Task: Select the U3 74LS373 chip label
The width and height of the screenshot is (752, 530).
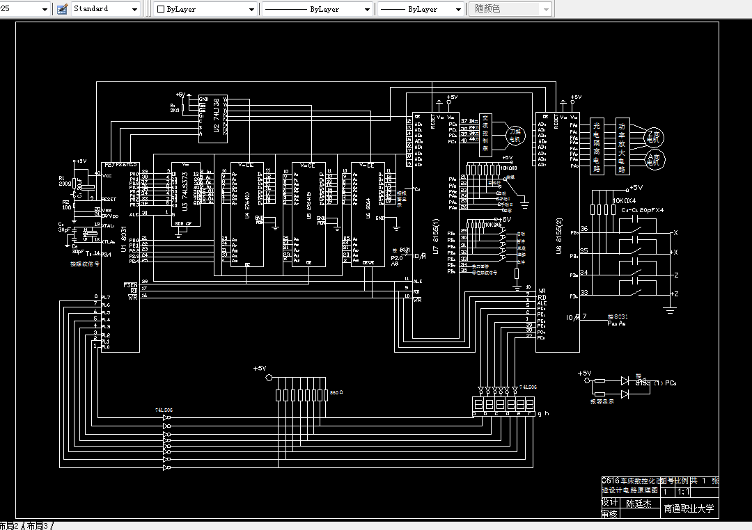Action: click(185, 192)
